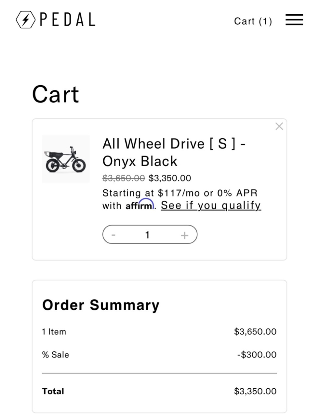The image size is (319, 416).
Task: Click the Affirm logo
Action: pyautogui.click(x=140, y=205)
